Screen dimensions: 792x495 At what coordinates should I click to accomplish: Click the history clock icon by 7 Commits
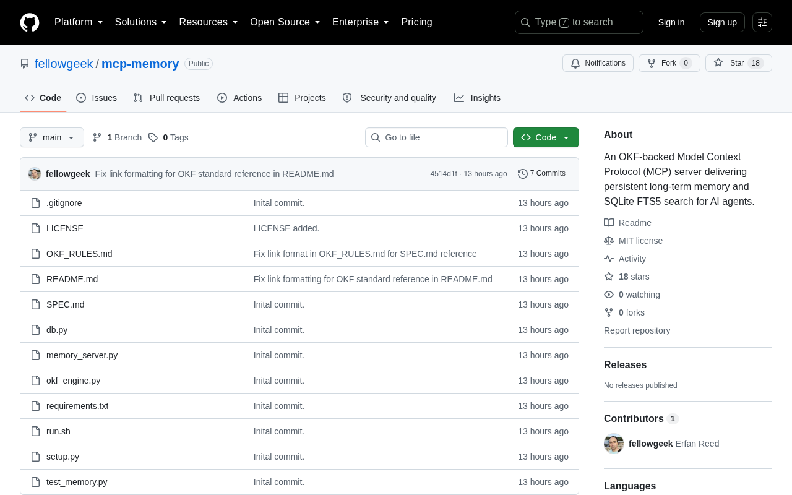click(x=523, y=174)
